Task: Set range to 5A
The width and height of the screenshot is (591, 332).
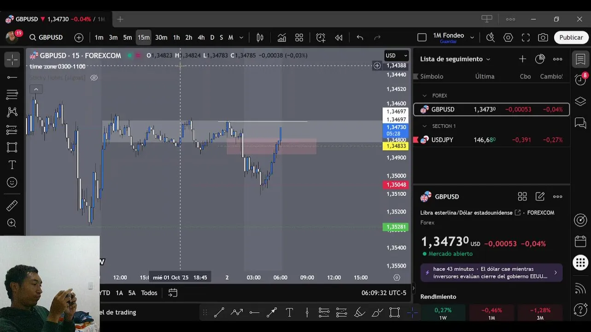Action: (x=132, y=293)
